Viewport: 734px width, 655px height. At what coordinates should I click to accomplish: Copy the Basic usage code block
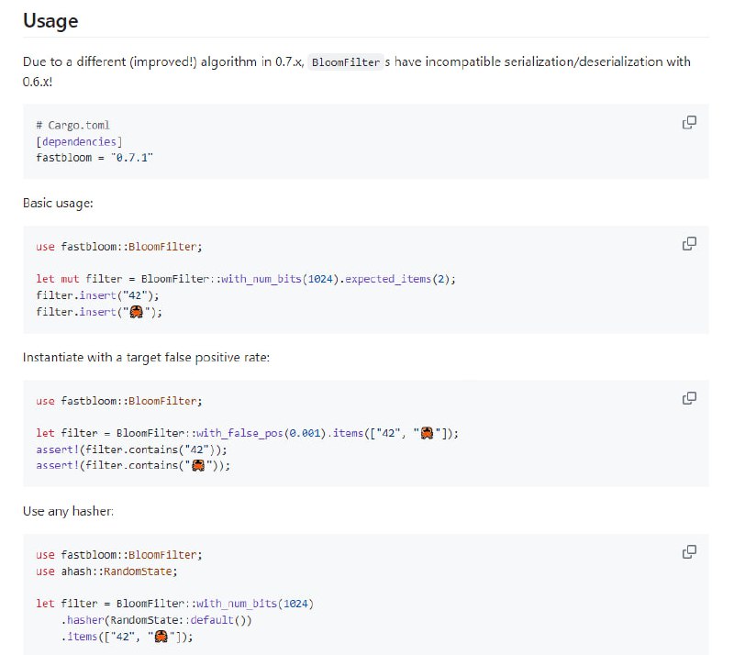click(x=689, y=244)
